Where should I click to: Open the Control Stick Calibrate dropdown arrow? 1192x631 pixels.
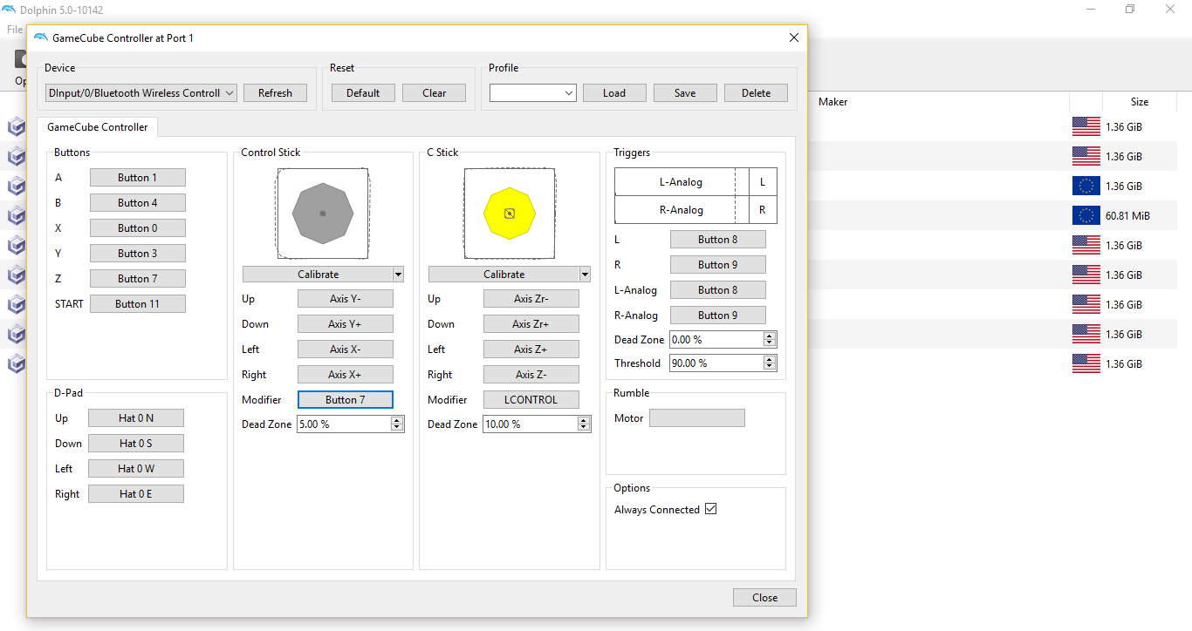(x=399, y=274)
